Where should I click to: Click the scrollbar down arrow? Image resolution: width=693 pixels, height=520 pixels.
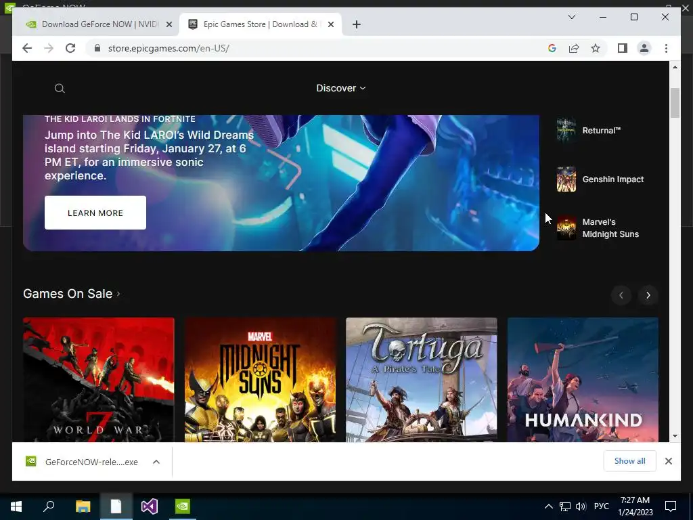pyautogui.click(x=675, y=436)
